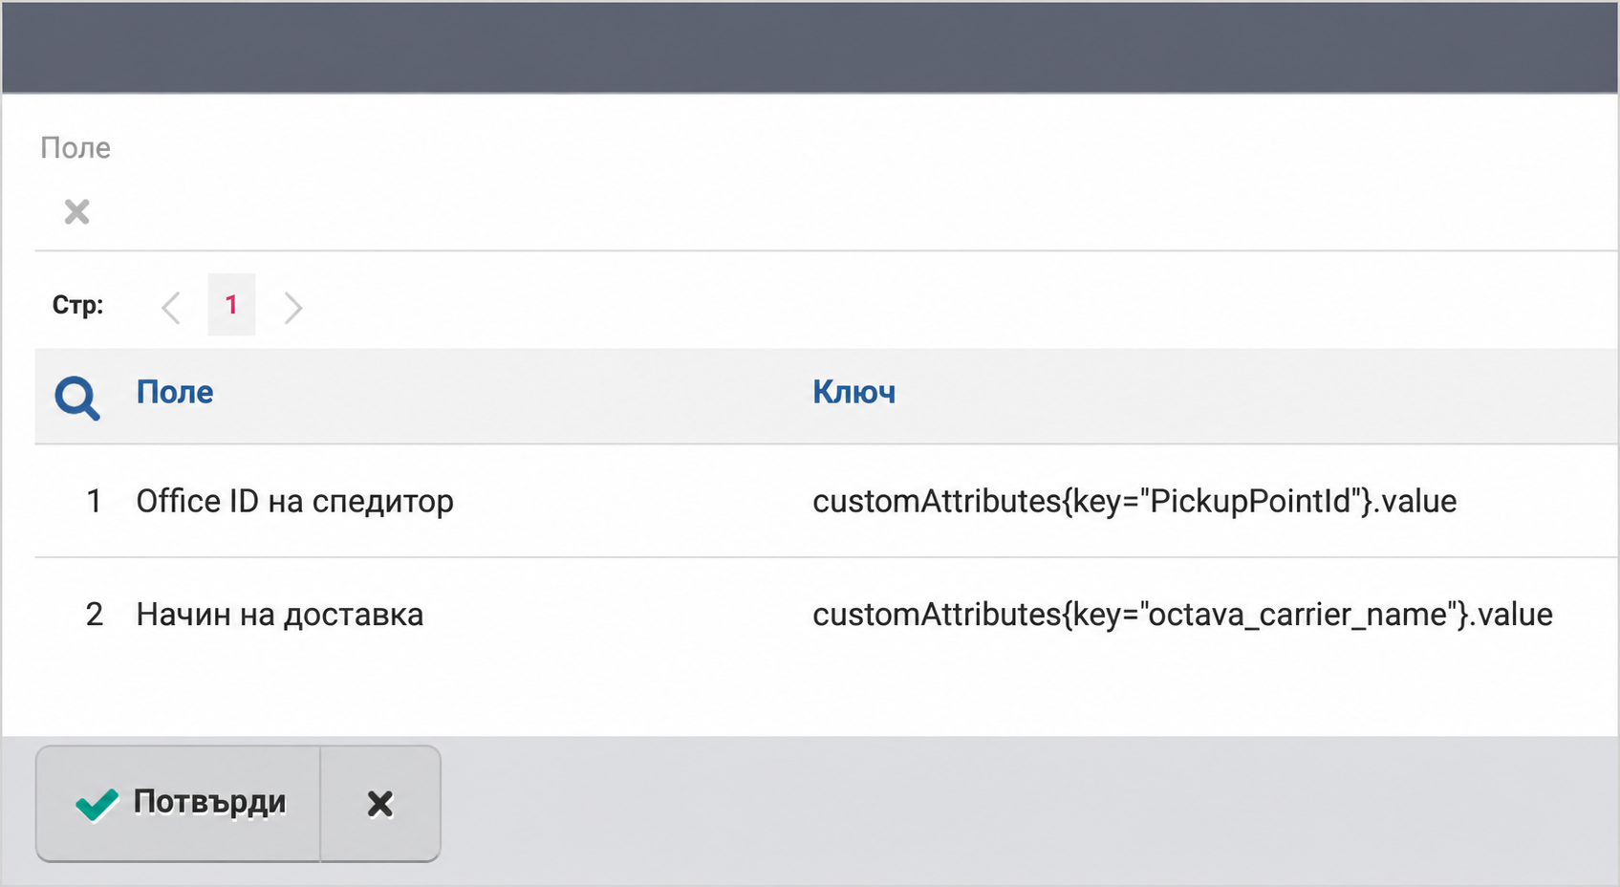This screenshot has width=1620, height=887.
Task: Sort by Поле column header
Action: pos(175,392)
